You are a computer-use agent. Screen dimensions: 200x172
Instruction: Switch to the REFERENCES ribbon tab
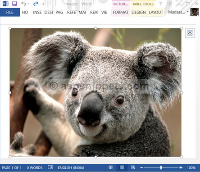pos(72,12)
